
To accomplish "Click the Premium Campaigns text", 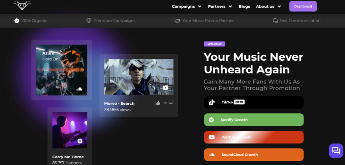I will [x=115, y=21].
